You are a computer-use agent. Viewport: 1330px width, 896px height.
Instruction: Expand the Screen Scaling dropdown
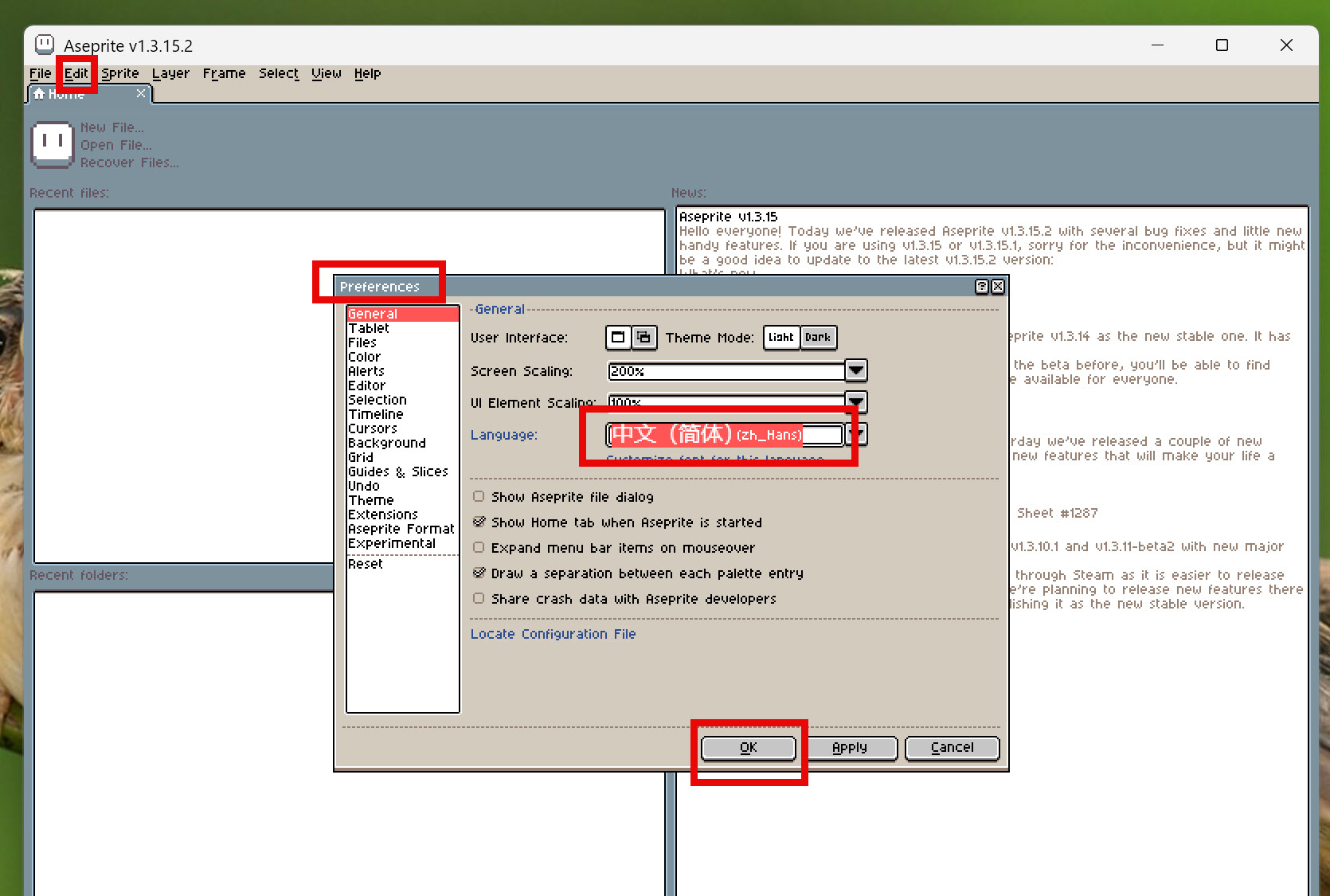click(856, 370)
